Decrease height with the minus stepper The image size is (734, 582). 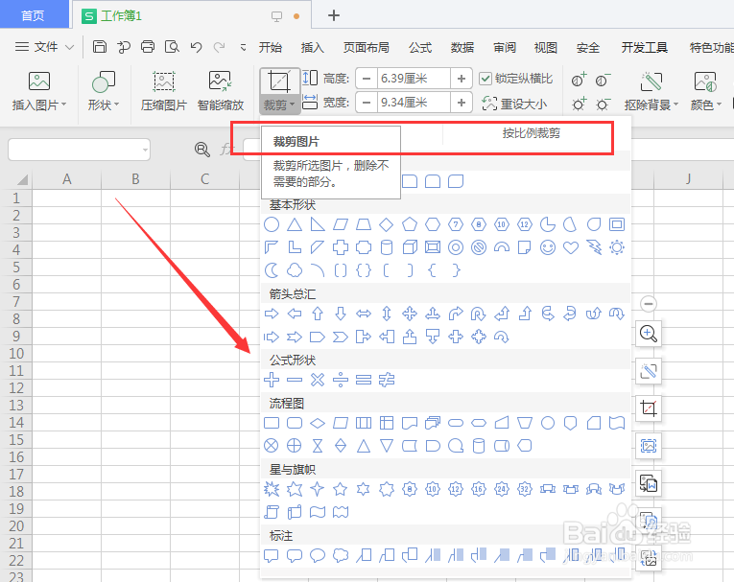(367, 78)
